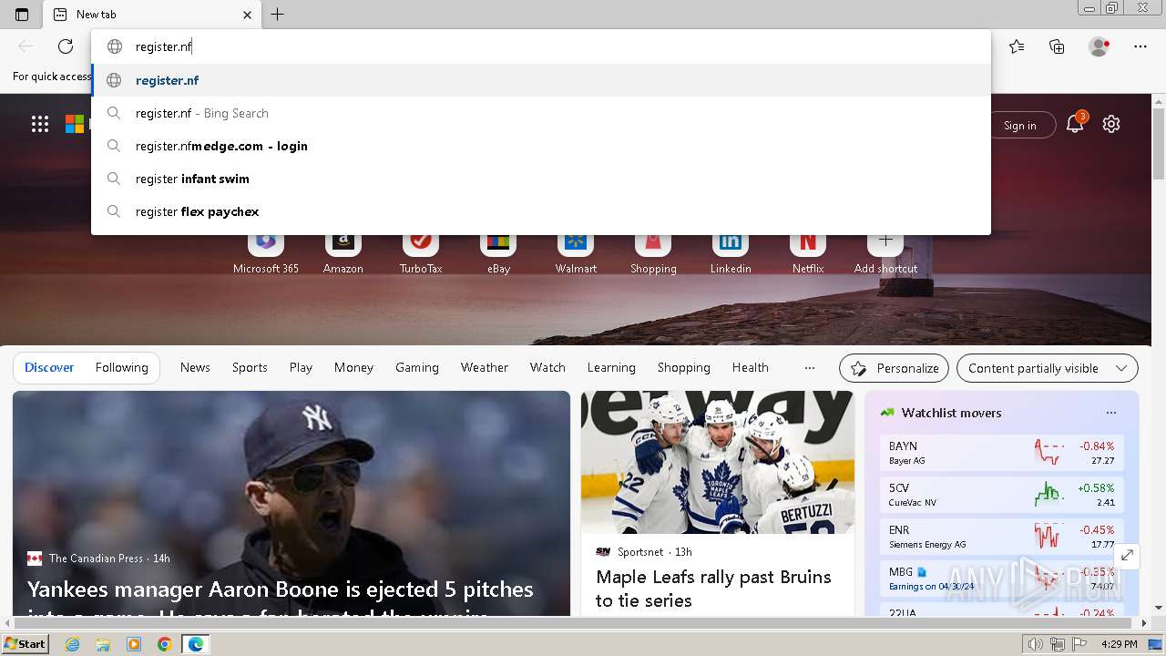Open BAYN Bayer AG stock row

[1001, 453]
